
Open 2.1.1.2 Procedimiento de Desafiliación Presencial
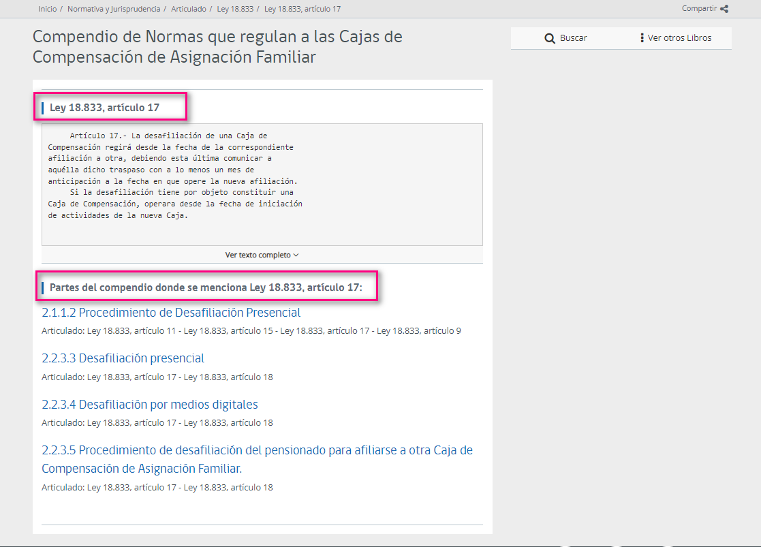click(171, 313)
